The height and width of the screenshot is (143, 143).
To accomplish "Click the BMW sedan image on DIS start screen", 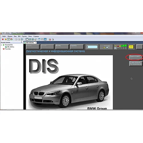I will 69,91.
